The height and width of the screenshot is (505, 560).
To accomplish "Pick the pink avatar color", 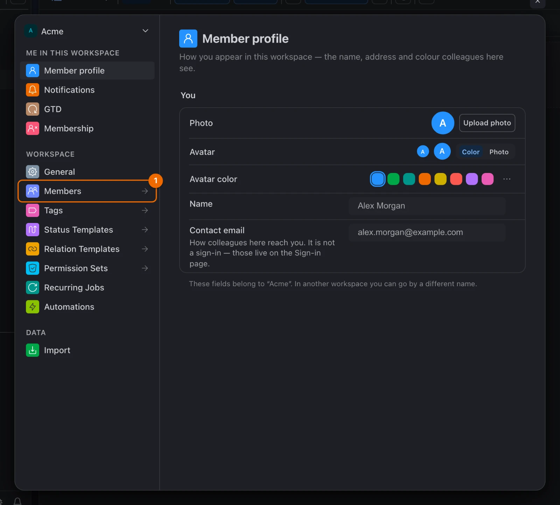I will [488, 179].
